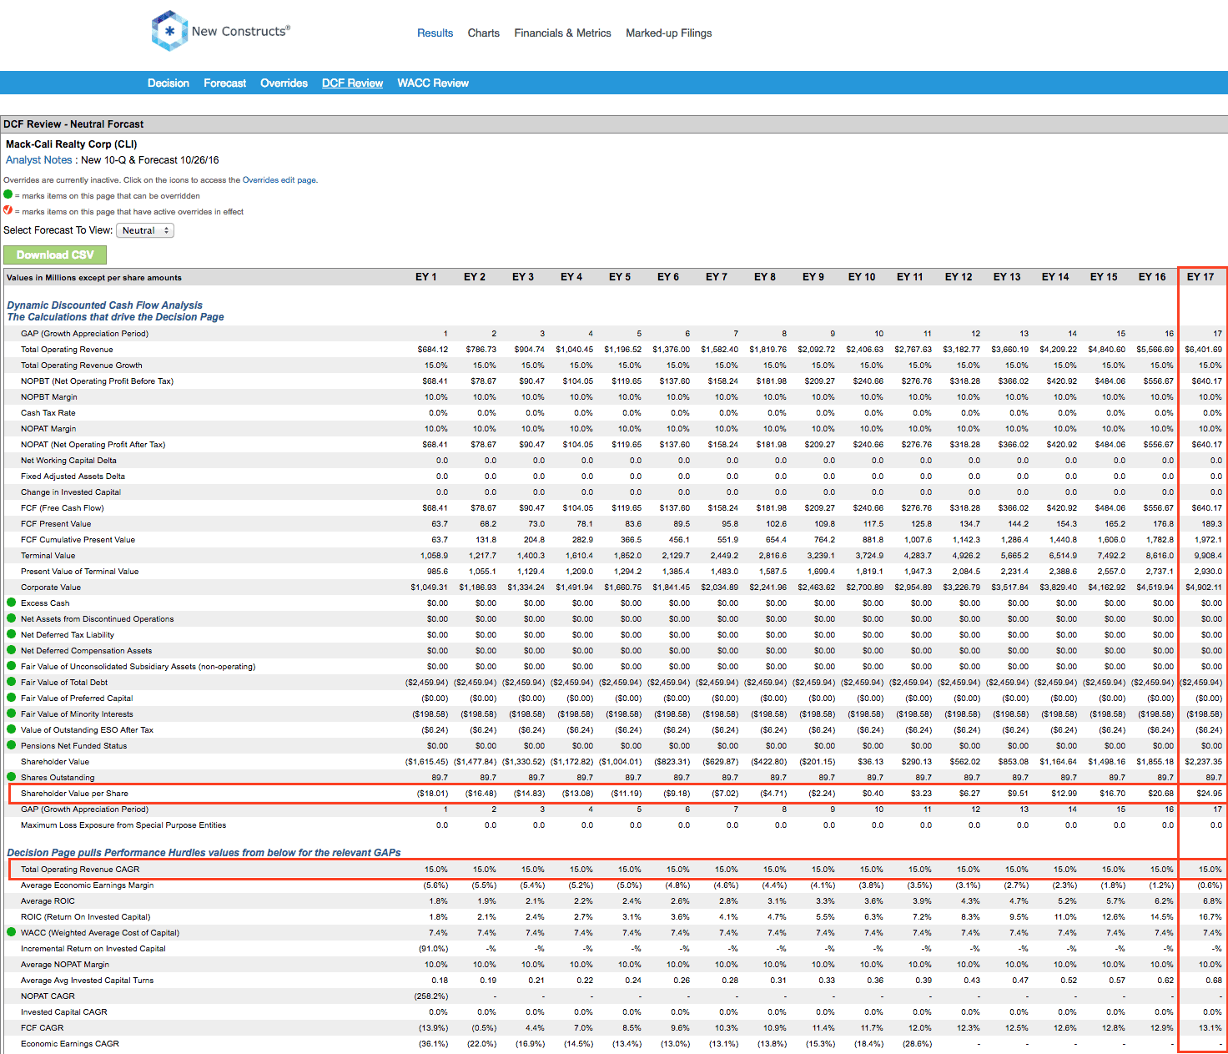This screenshot has height=1054, width=1228.
Task: Click green override icon for Net Assets from Discontinued Operations
Action: click(12, 618)
